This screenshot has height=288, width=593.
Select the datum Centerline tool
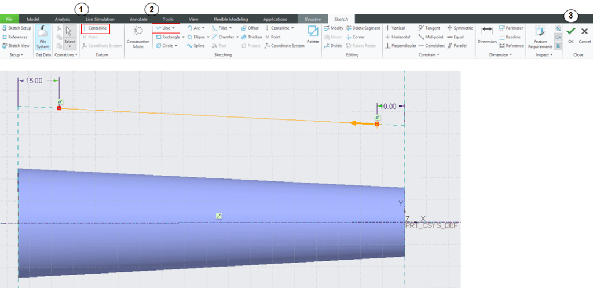pos(97,28)
